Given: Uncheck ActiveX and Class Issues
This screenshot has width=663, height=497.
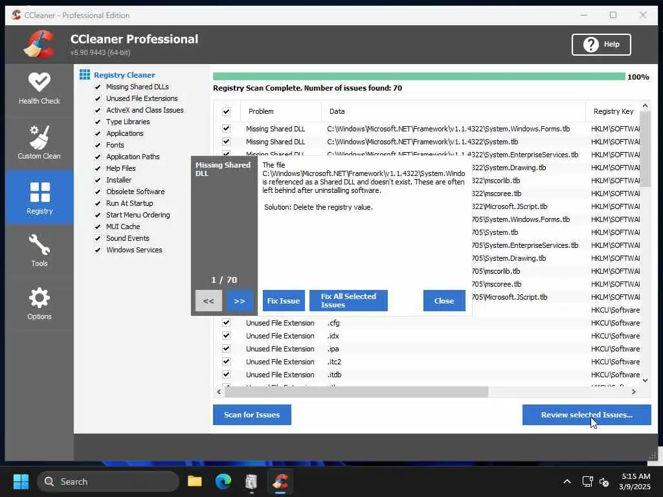Looking at the screenshot, I should pyautogui.click(x=98, y=110).
